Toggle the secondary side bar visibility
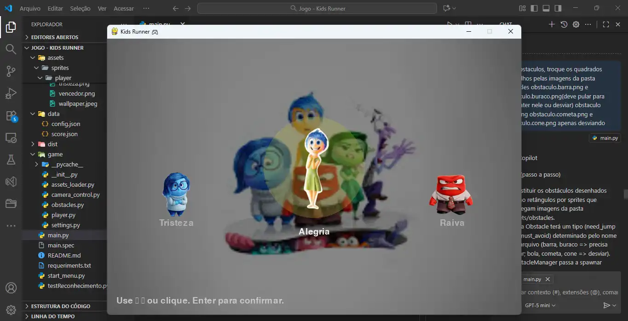 [558, 8]
